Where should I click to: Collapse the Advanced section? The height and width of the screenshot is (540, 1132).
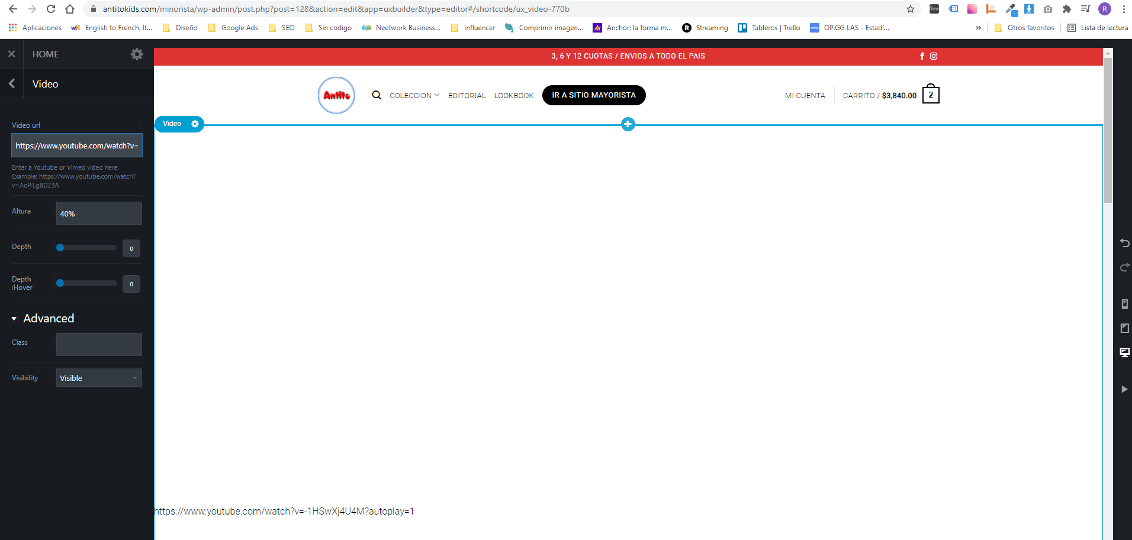(x=43, y=318)
